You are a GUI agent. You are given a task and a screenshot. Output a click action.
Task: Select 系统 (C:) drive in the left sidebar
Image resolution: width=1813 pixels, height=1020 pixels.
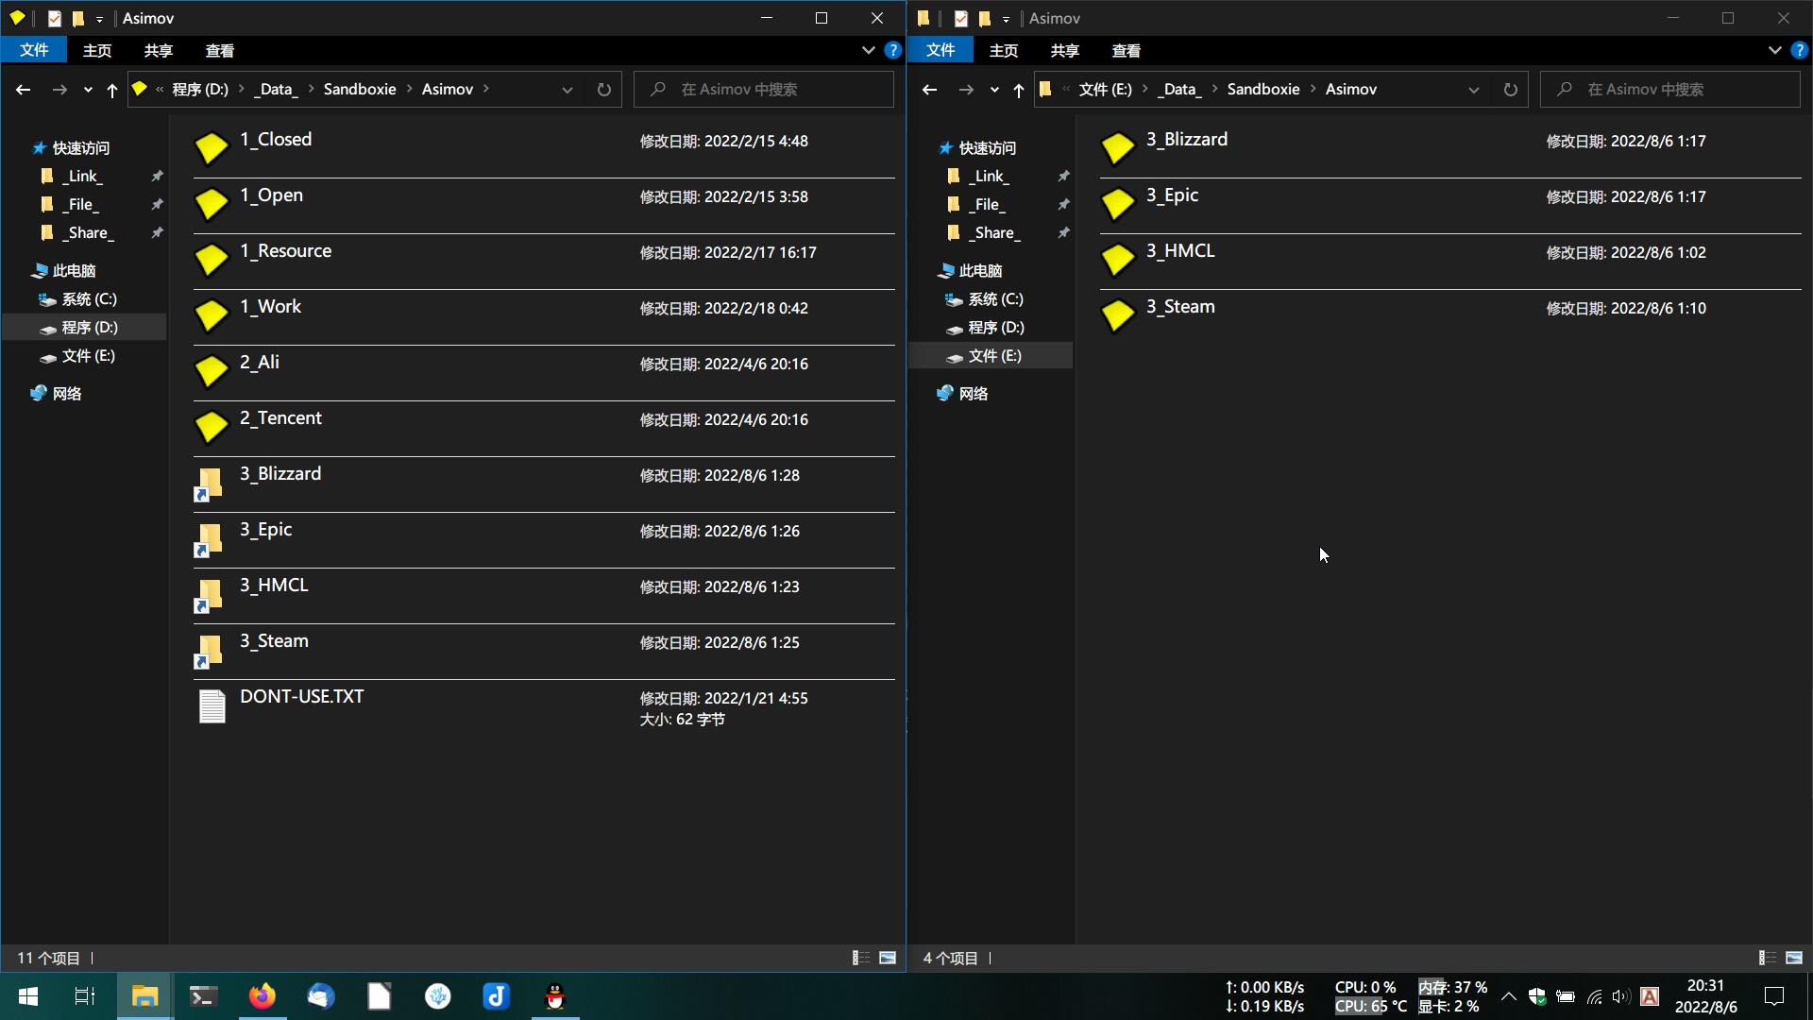click(89, 299)
